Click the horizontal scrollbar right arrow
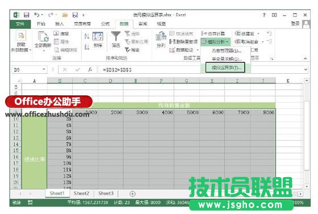The height and width of the screenshot is (214, 318). pos(300,194)
